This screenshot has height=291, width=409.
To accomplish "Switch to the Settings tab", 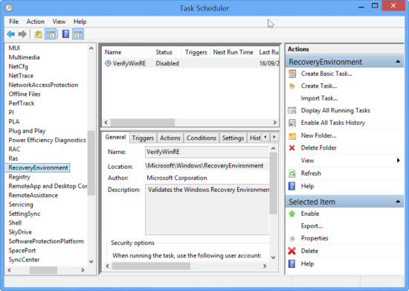I will tap(233, 138).
